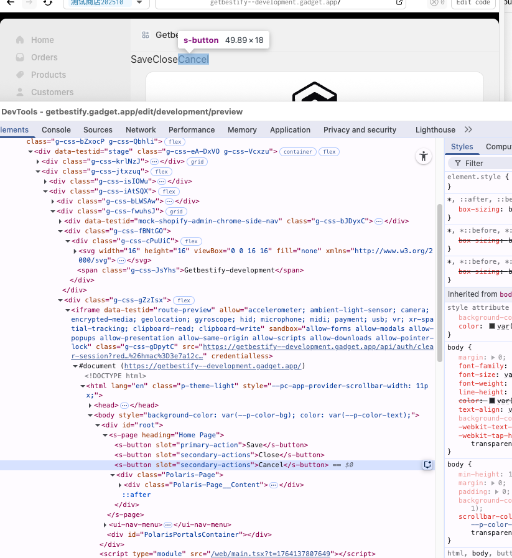The height and width of the screenshot is (558, 512).
Task: Show more DevTools tabs with double chevron
Action: click(x=468, y=129)
